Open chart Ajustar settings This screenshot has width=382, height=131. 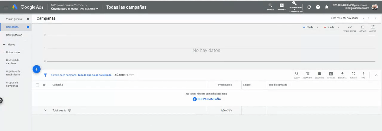pos(373,28)
